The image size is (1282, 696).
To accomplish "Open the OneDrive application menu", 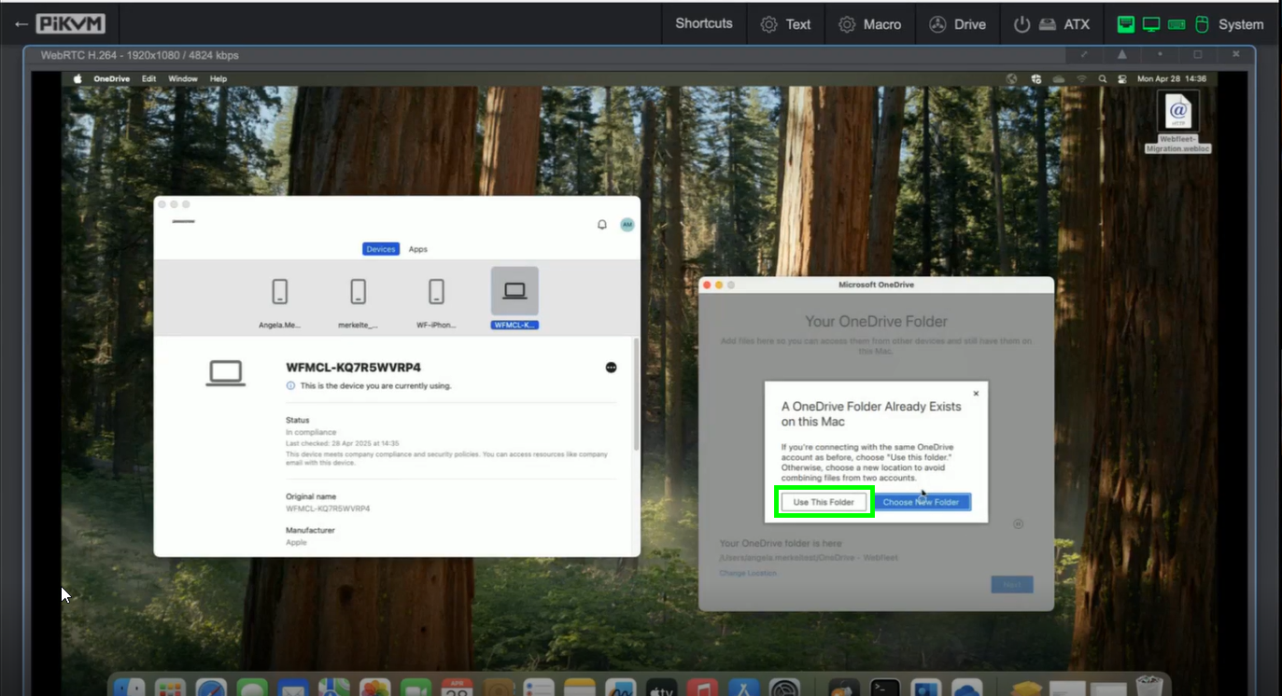I will click(x=112, y=79).
